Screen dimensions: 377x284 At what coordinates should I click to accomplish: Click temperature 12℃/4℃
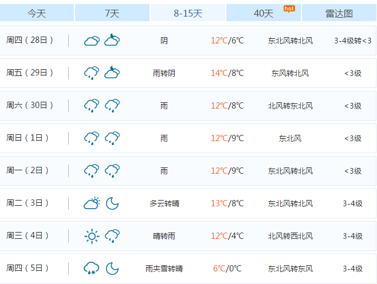[227, 236]
